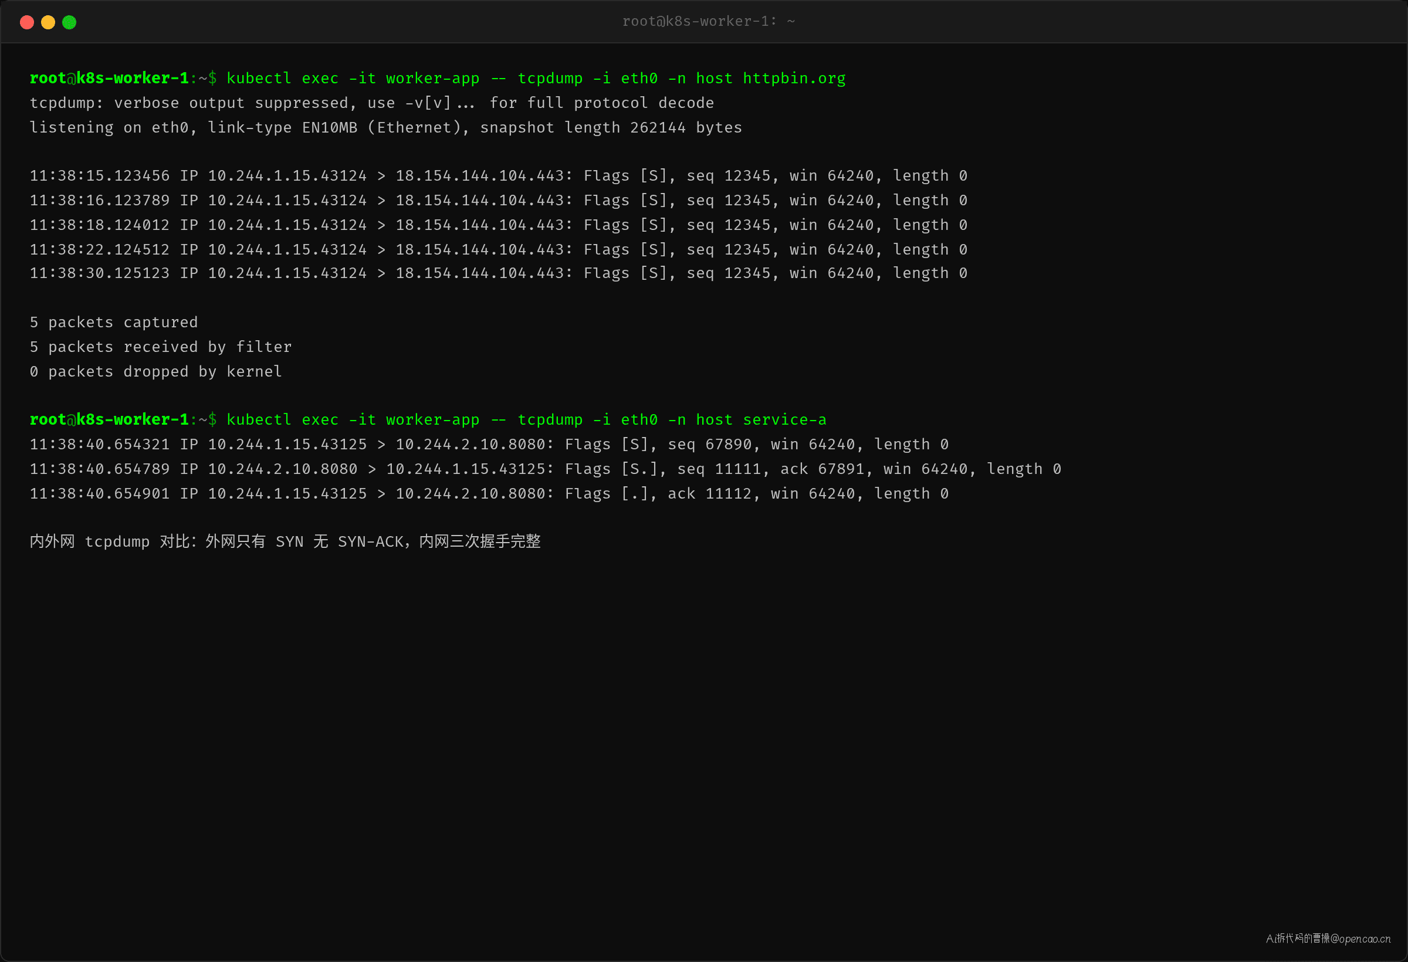Close the terminal window with red button
Image resolution: width=1408 pixels, height=962 pixels.
coord(26,22)
